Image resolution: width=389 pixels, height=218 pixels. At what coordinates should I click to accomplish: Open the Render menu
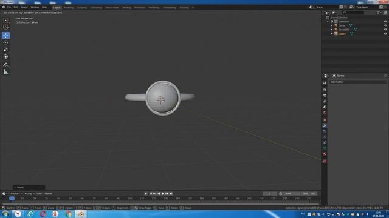pyautogui.click(x=24, y=7)
